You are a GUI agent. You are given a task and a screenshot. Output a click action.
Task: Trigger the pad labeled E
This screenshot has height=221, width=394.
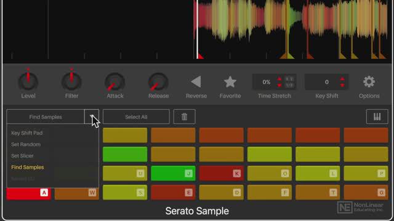(173, 192)
